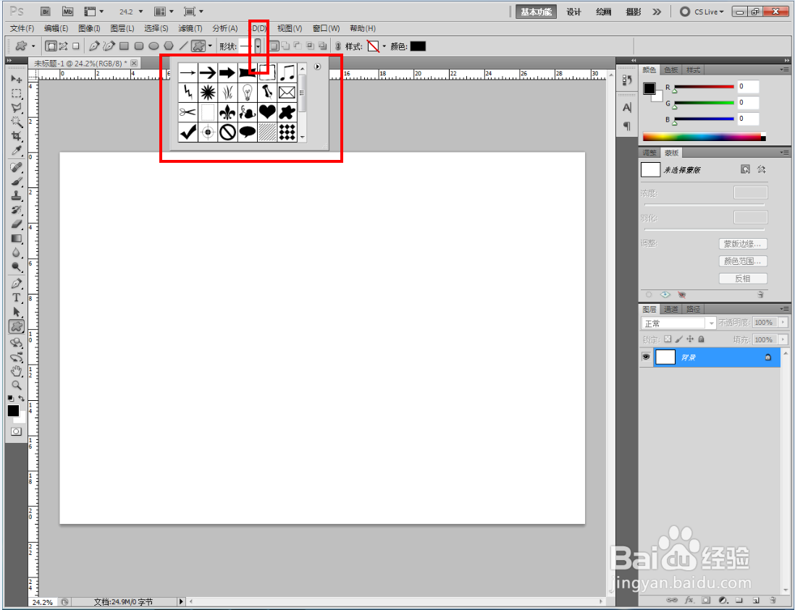
Task: Toggle Quick Mask mode at toolbox bottom
Action: pyautogui.click(x=16, y=432)
